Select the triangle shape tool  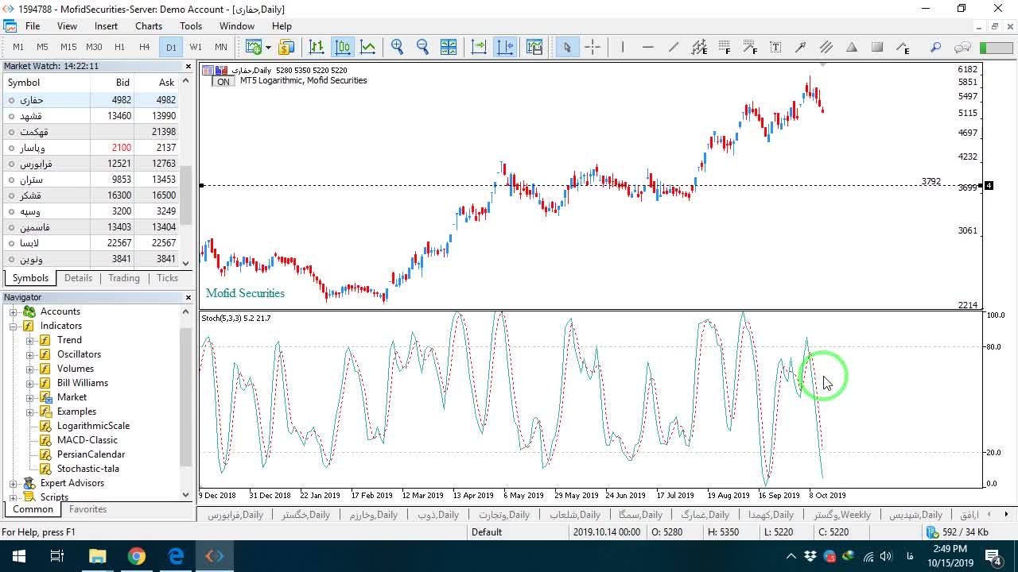click(852, 47)
